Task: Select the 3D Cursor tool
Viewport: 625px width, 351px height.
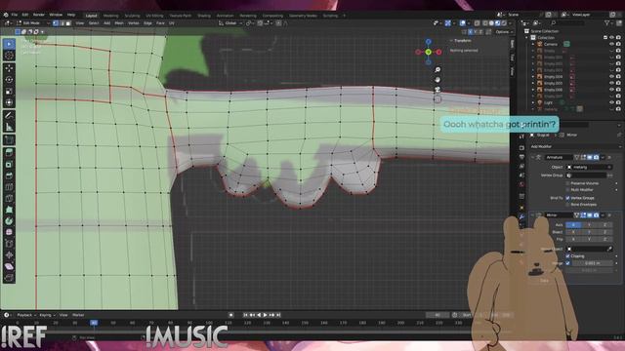Action: tap(9, 56)
